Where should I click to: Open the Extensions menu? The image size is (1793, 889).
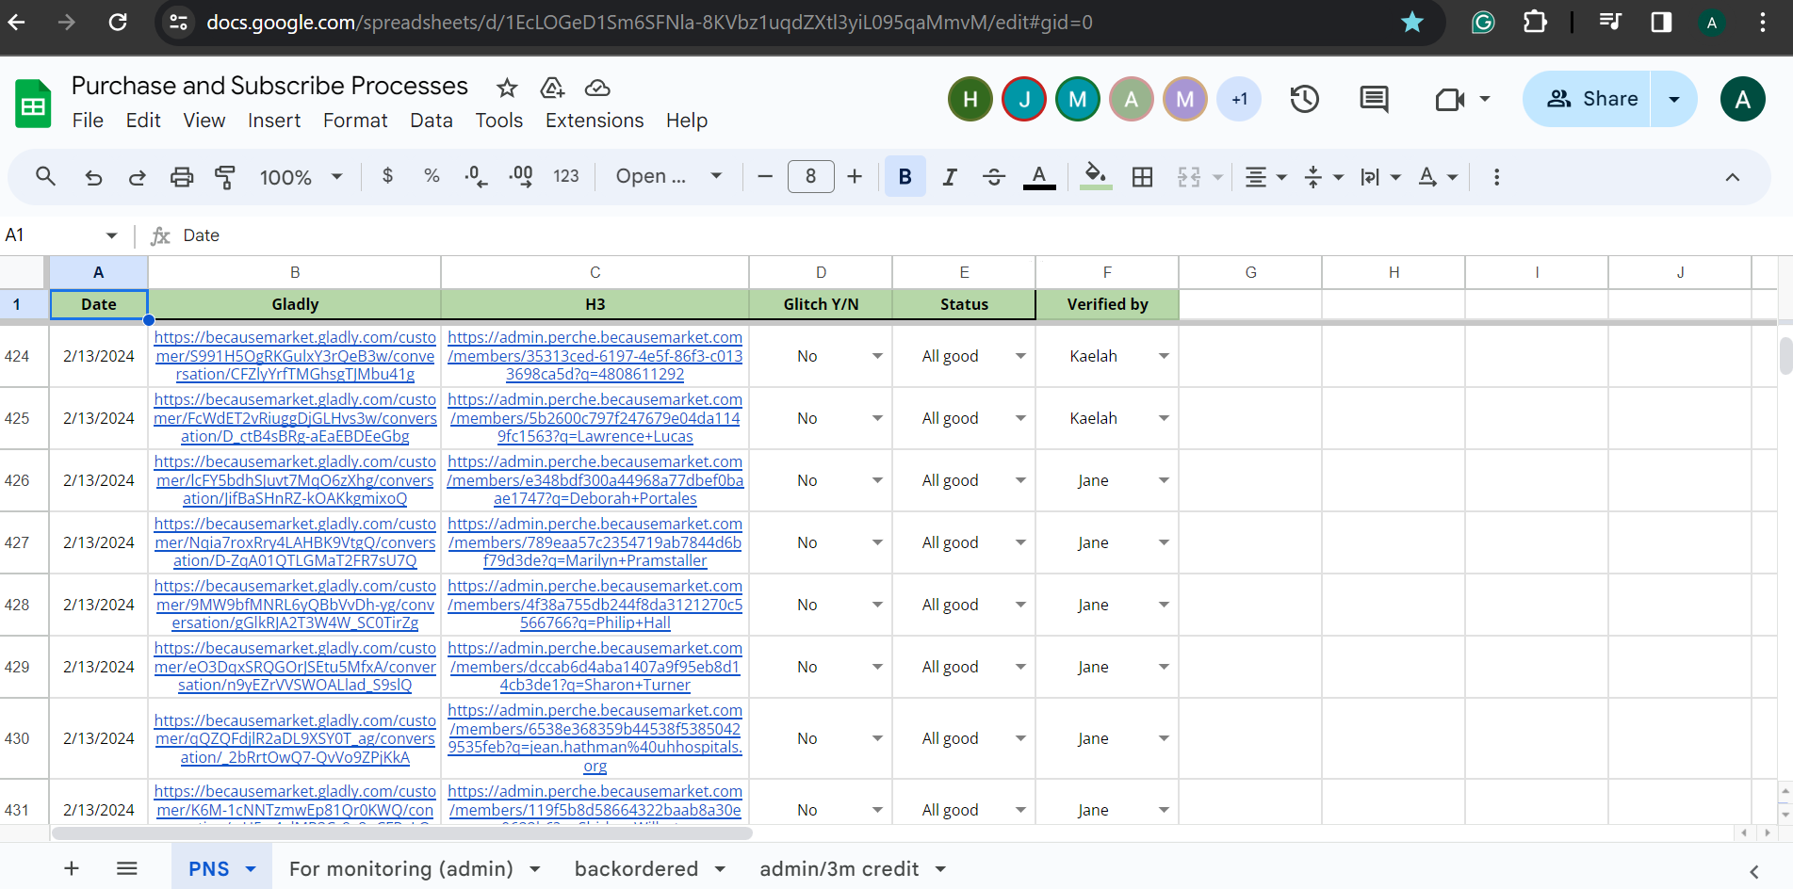(595, 121)
